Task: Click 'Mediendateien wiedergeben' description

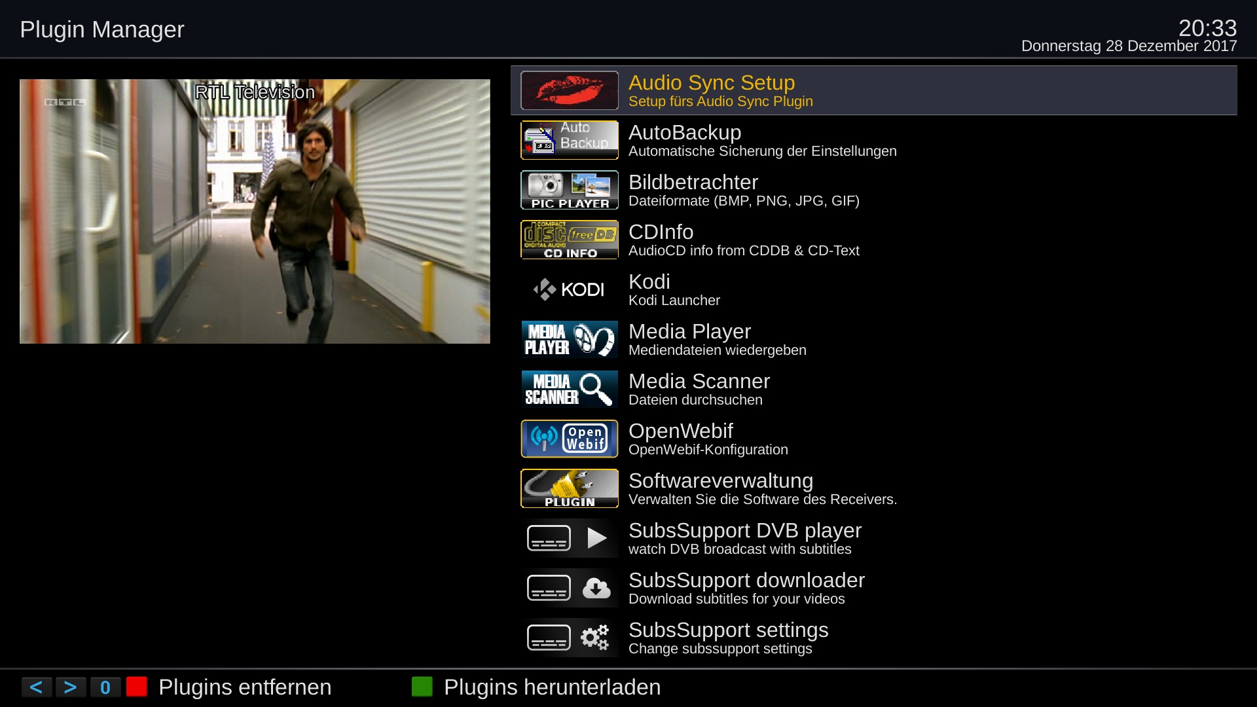Action: [718, 350]
